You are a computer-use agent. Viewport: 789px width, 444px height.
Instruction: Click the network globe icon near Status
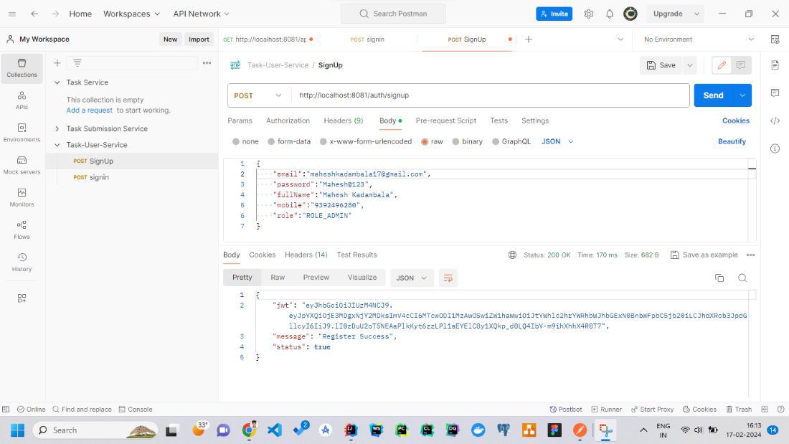(x=512, y=255)
